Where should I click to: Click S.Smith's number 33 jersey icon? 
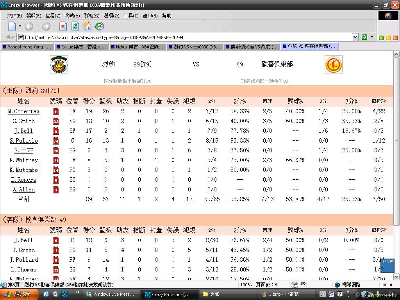[56, 121]
